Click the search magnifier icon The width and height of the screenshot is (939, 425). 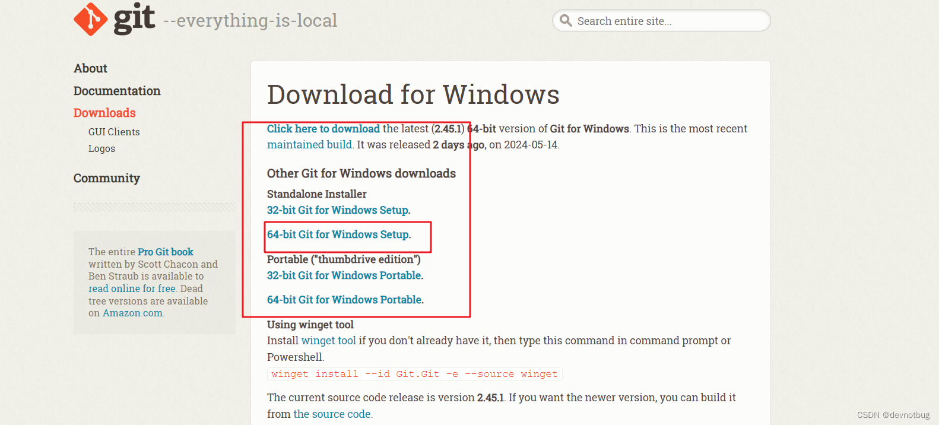566,21
